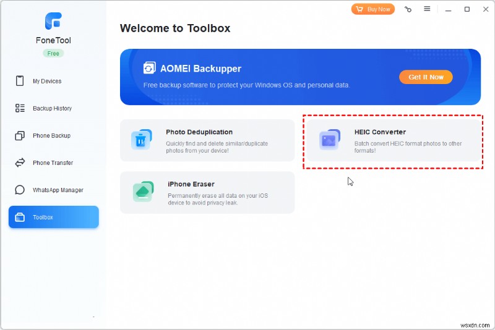Launch the HEIC Converter tool card
Viewport: 495px width, 330px height.
393,140
